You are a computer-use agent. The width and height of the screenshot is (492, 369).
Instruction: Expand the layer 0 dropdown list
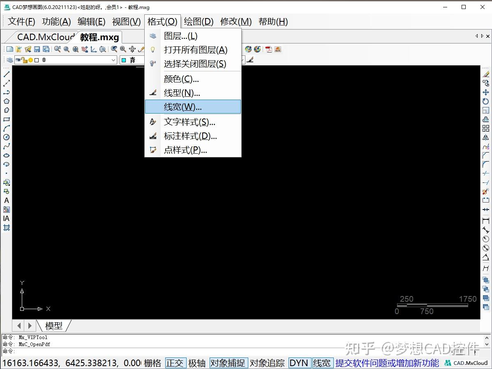113,60
